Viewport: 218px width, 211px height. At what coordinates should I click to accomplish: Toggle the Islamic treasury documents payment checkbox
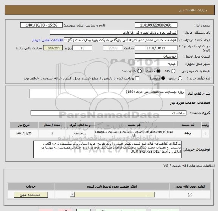click(x=137, y=78)
